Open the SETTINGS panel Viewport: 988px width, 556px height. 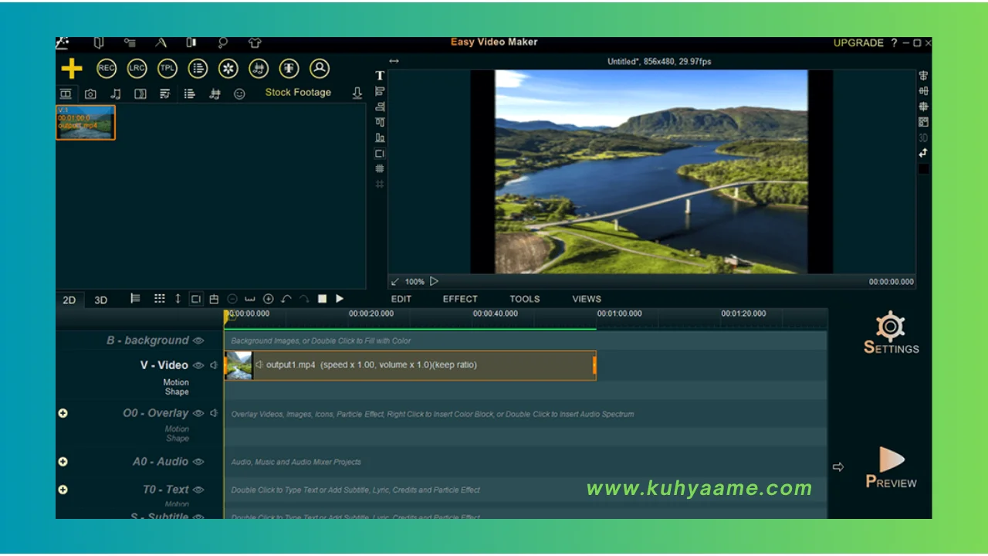click(891, 333)
